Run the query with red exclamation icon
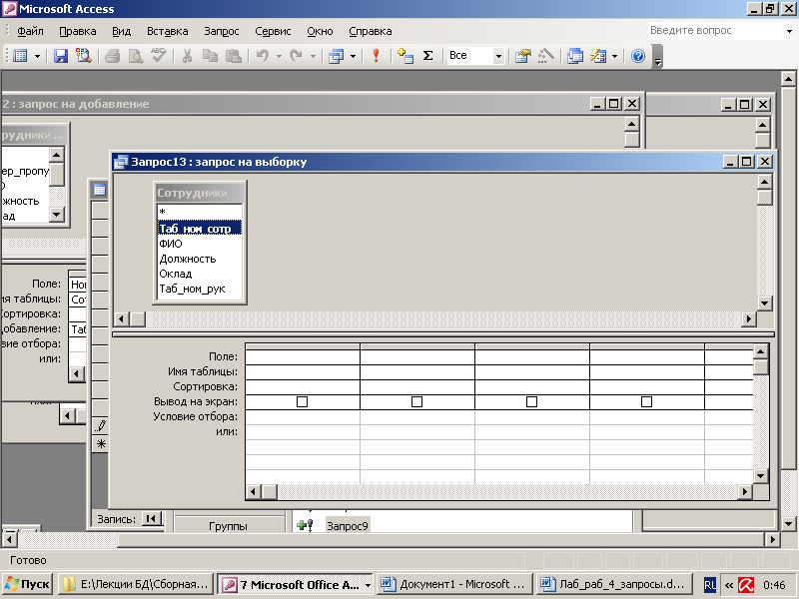 coord(377,56)
